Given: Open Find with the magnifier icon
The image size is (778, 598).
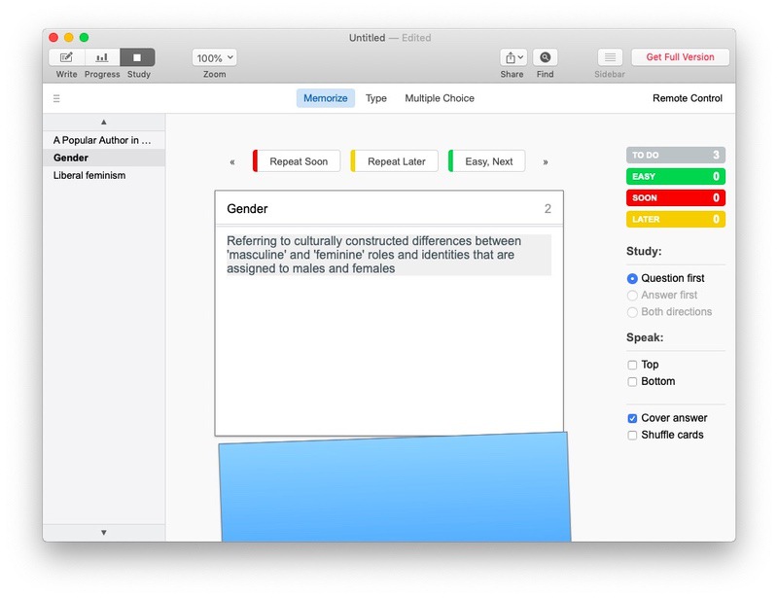Looking at the screenshot, I should 546,56.
